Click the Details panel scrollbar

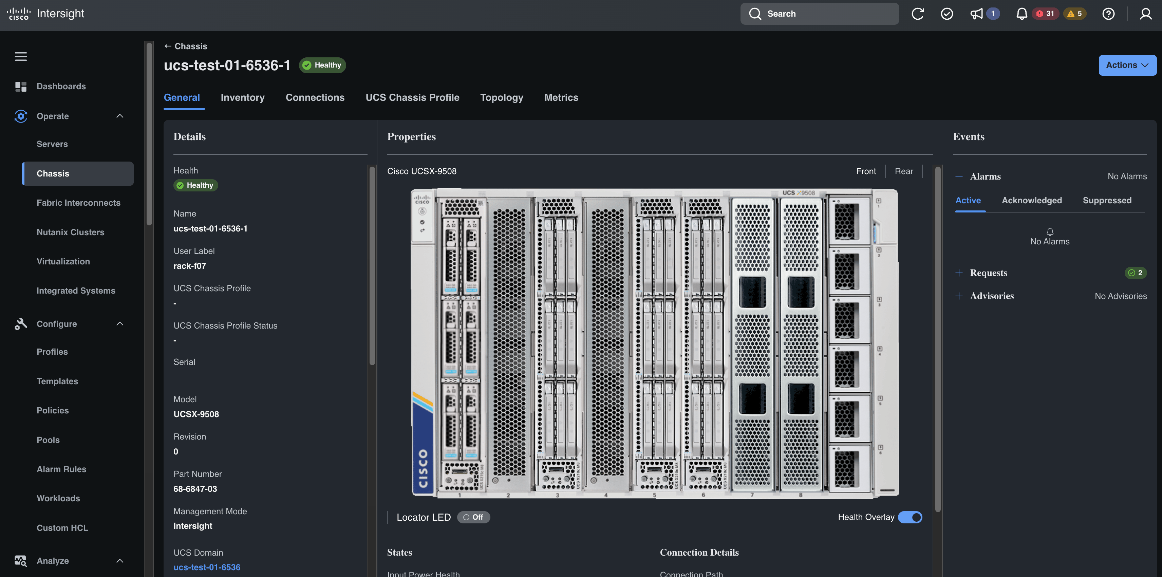(372, 266)
